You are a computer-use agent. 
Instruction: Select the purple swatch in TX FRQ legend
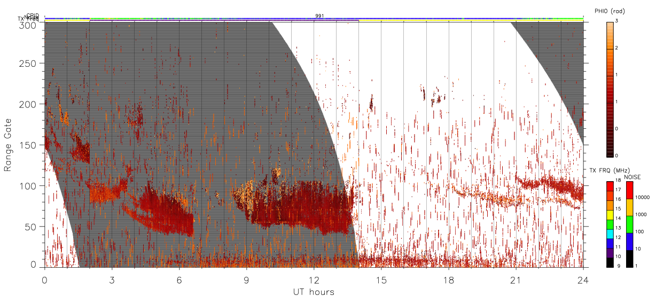pos(610,253)
